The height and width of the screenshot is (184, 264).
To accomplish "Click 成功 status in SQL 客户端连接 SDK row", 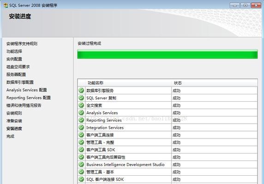I will (176, 179).
